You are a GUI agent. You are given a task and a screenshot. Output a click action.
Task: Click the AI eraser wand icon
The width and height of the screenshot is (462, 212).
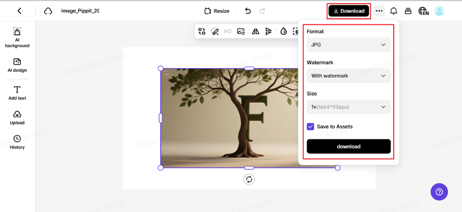click(215, 32)
